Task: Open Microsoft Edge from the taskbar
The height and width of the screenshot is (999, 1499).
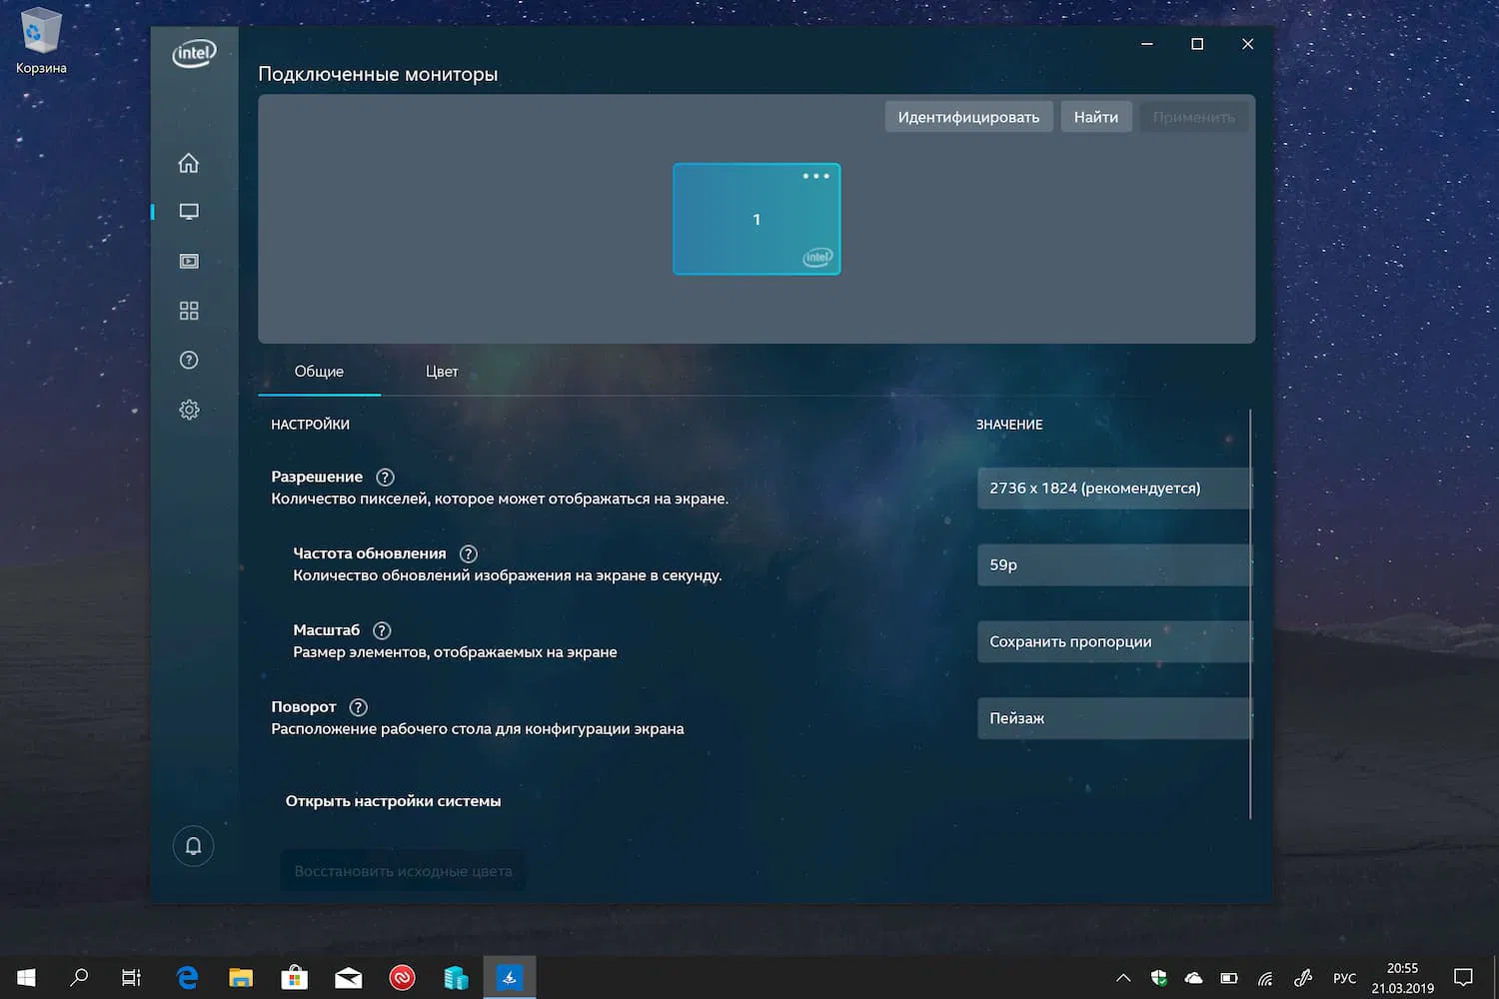Action: (186, 977)
